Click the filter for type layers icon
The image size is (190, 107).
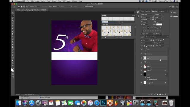(x=156, y=40)
